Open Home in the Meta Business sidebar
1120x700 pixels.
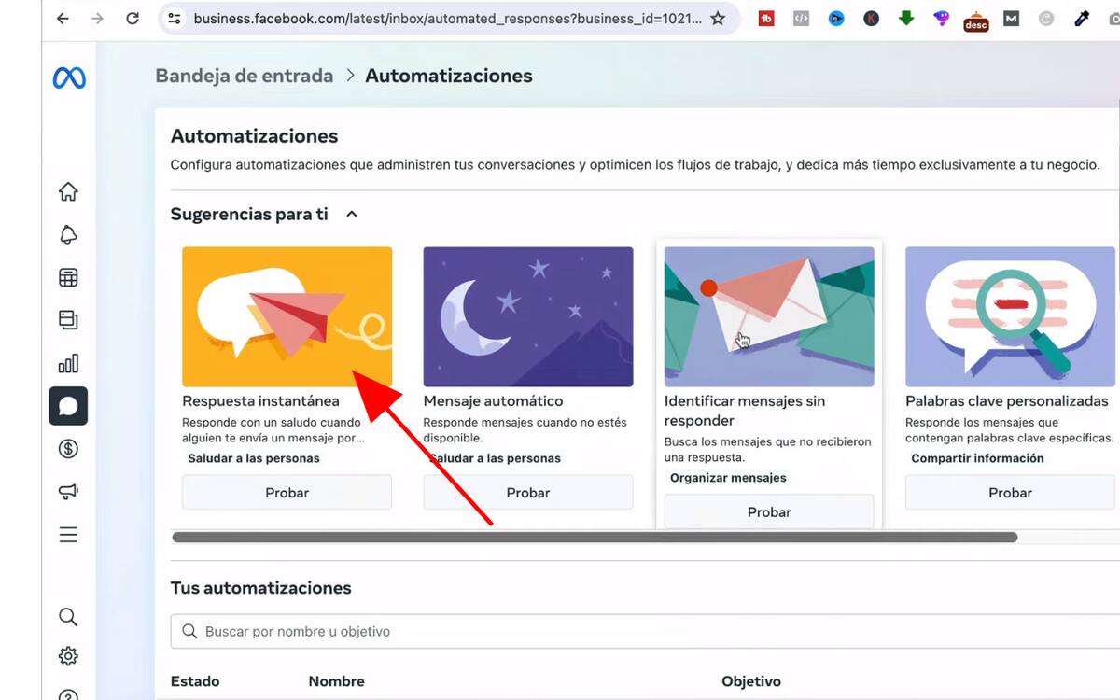(x=68, y=191)
